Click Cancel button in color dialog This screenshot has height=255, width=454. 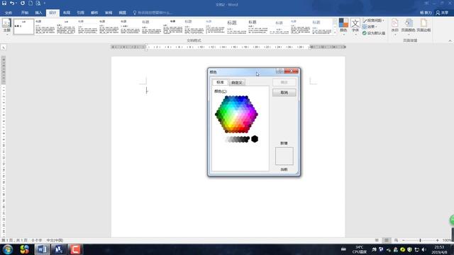click(x=284, y=93)
